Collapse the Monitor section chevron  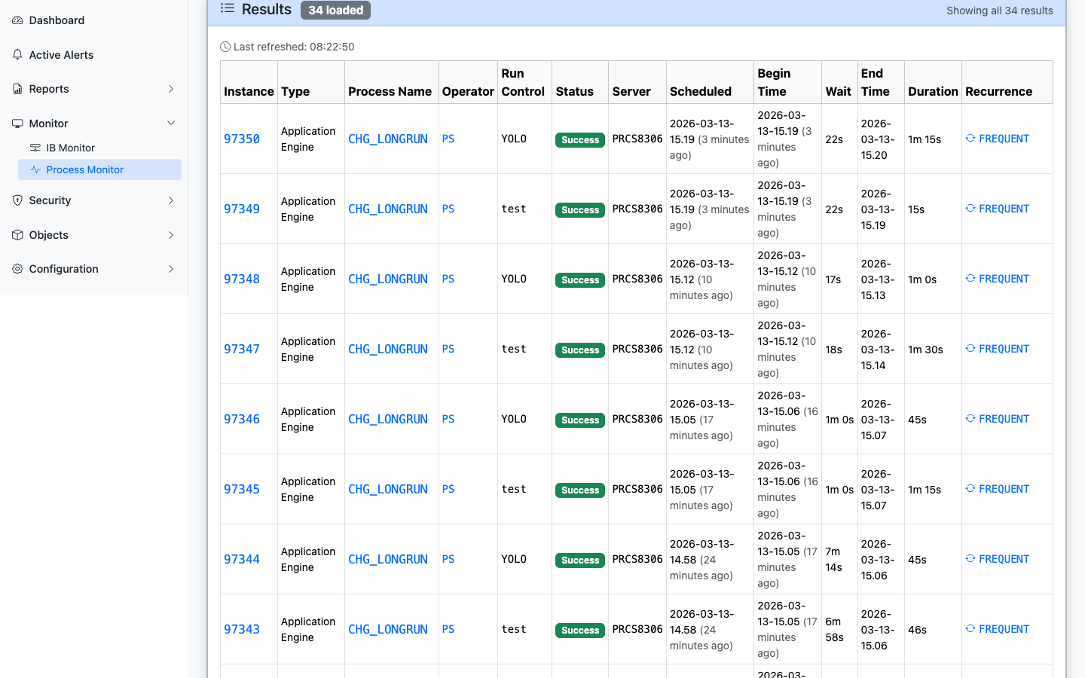click(171, 124)
